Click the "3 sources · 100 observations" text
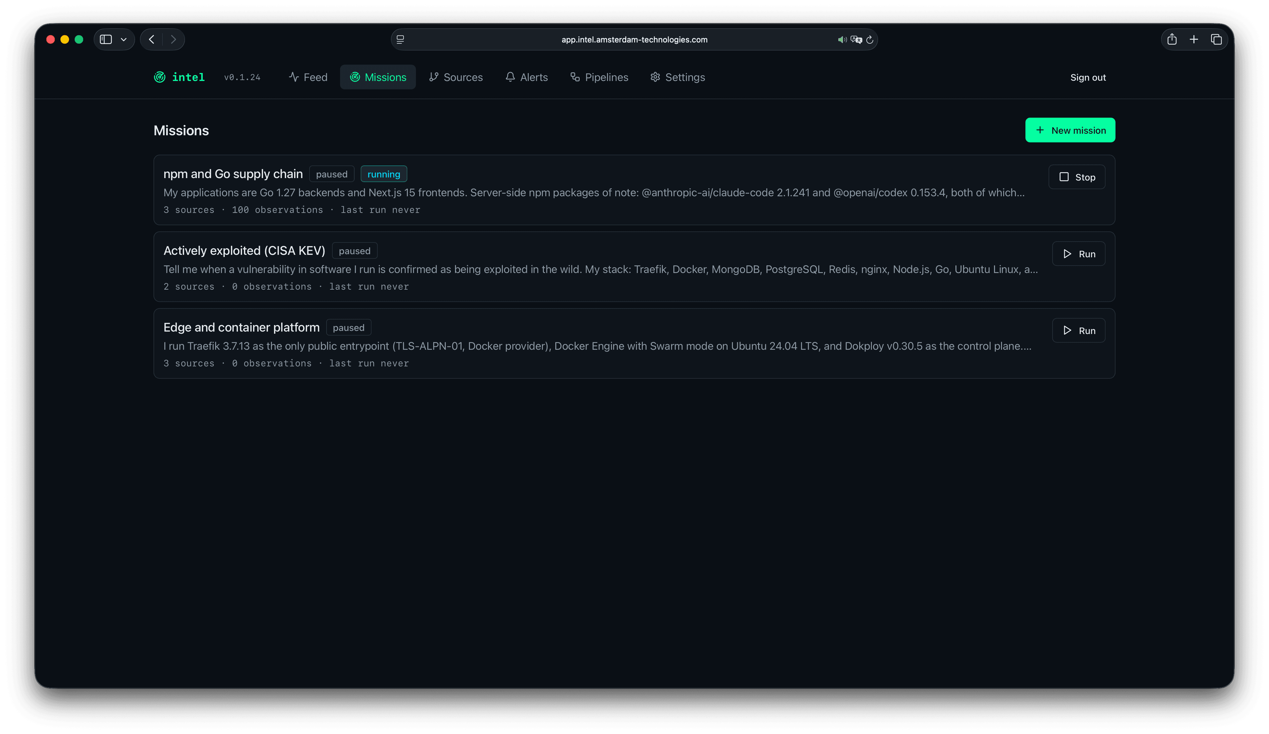Image resolution: width=1269 pixels, height=734 pixels. (243, 210)
